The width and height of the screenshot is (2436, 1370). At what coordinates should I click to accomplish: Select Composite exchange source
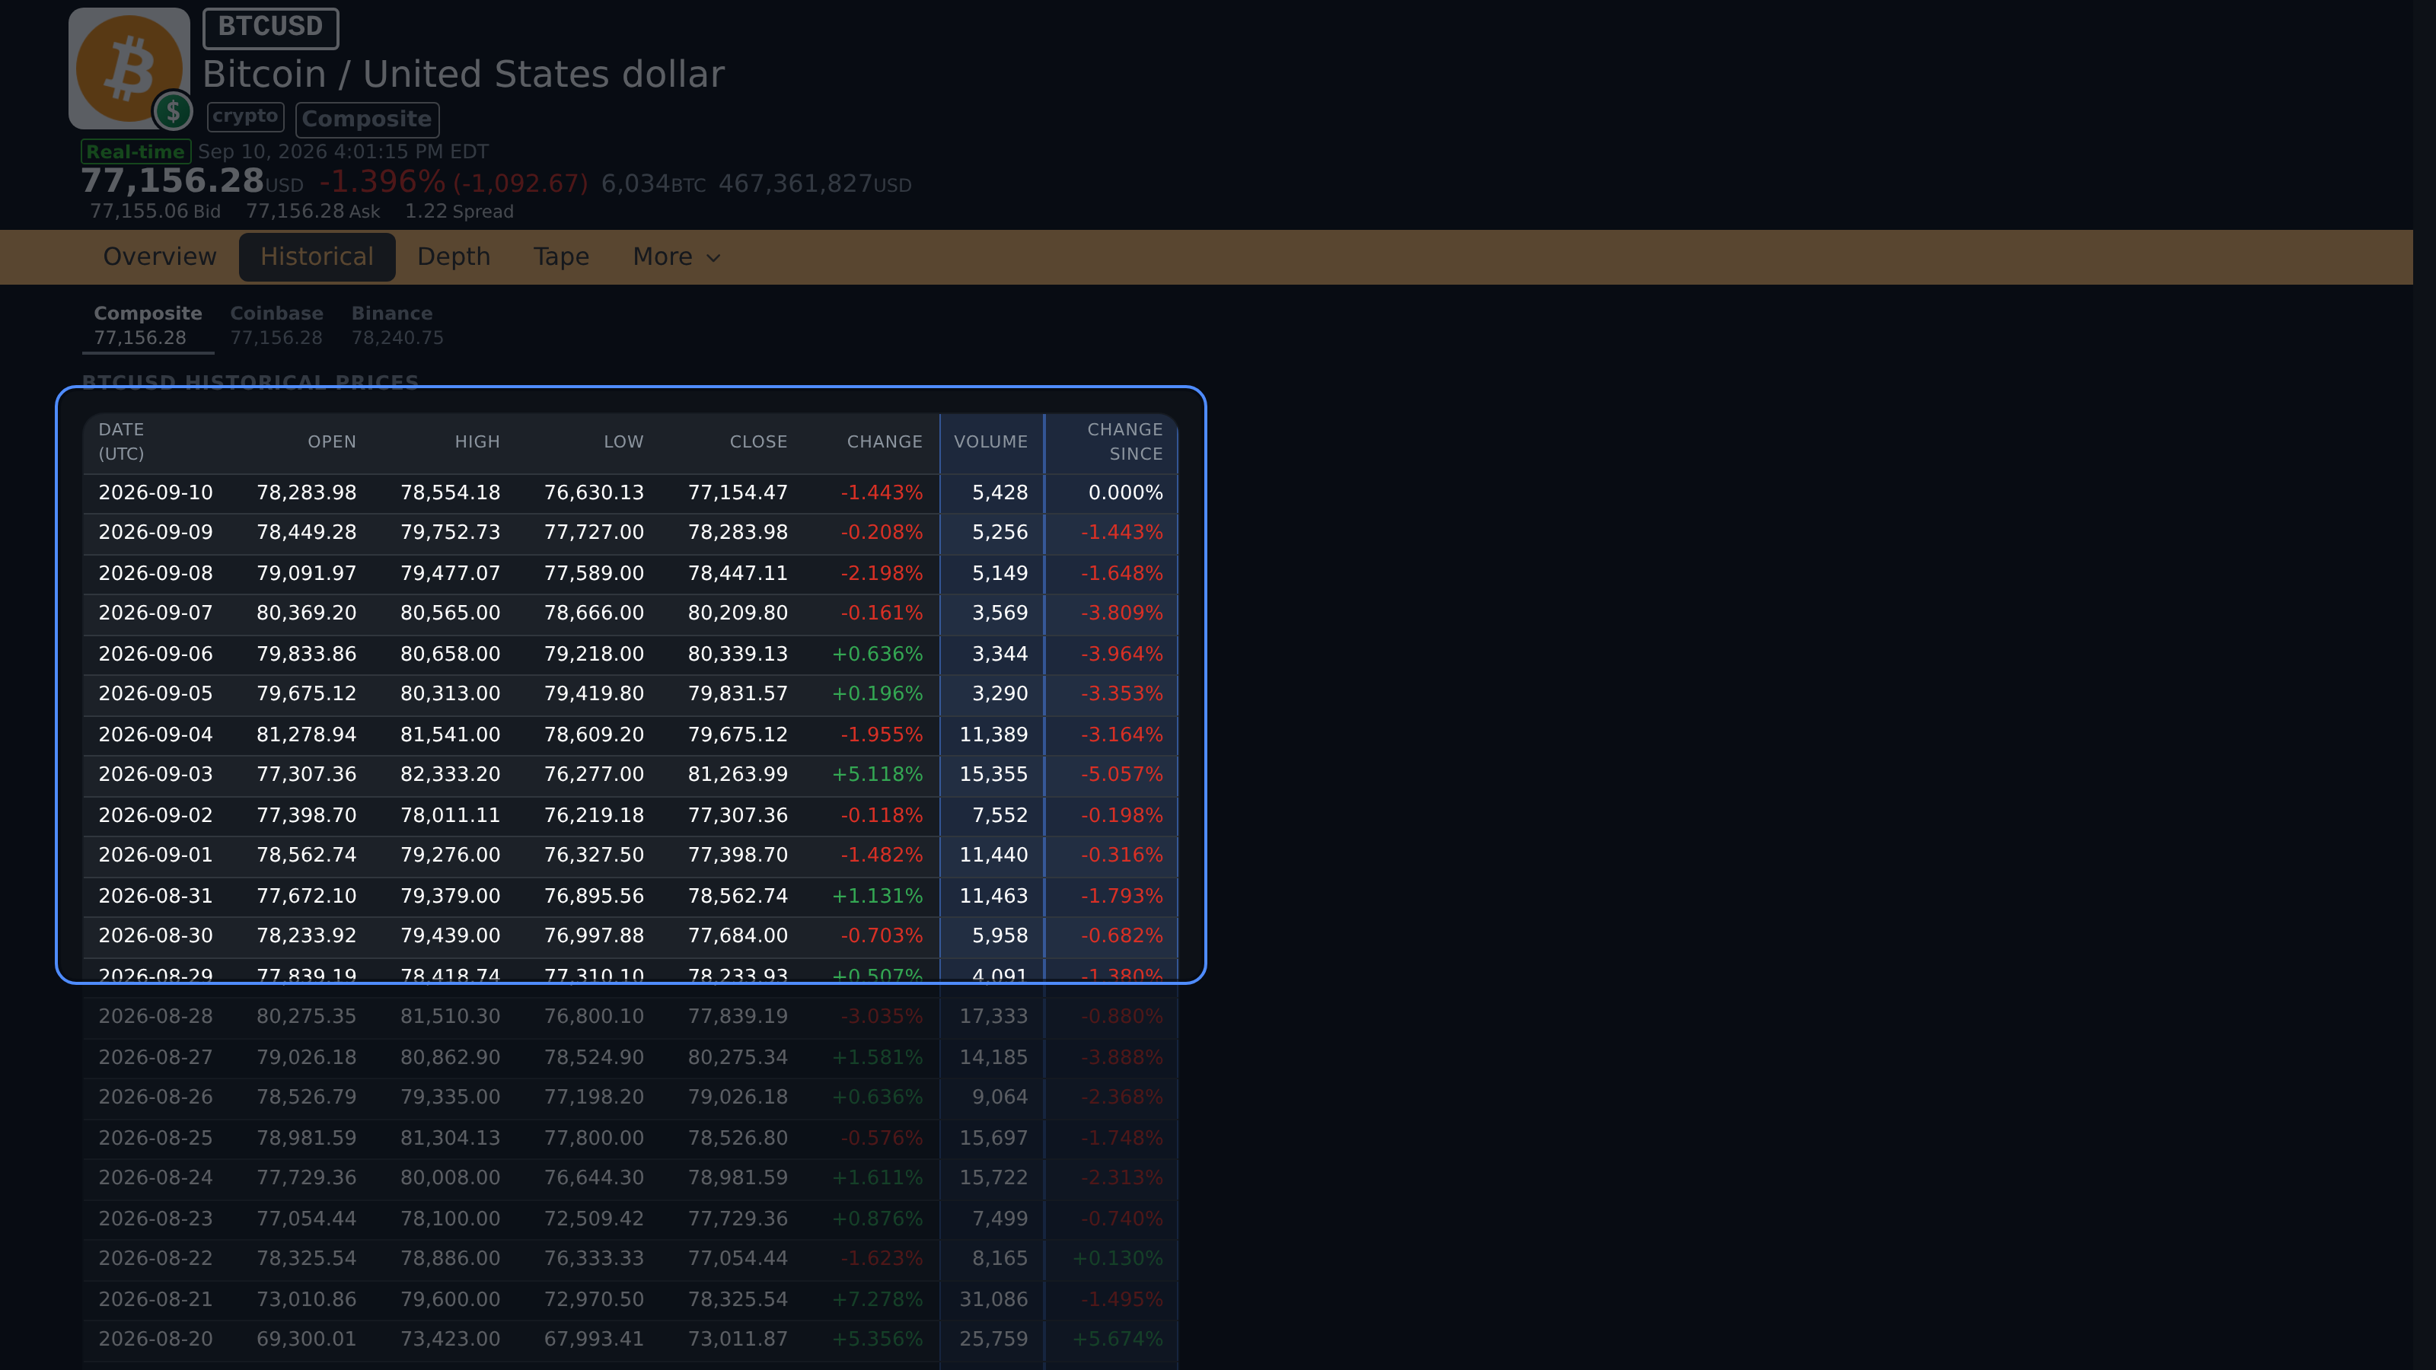[148, 325]
